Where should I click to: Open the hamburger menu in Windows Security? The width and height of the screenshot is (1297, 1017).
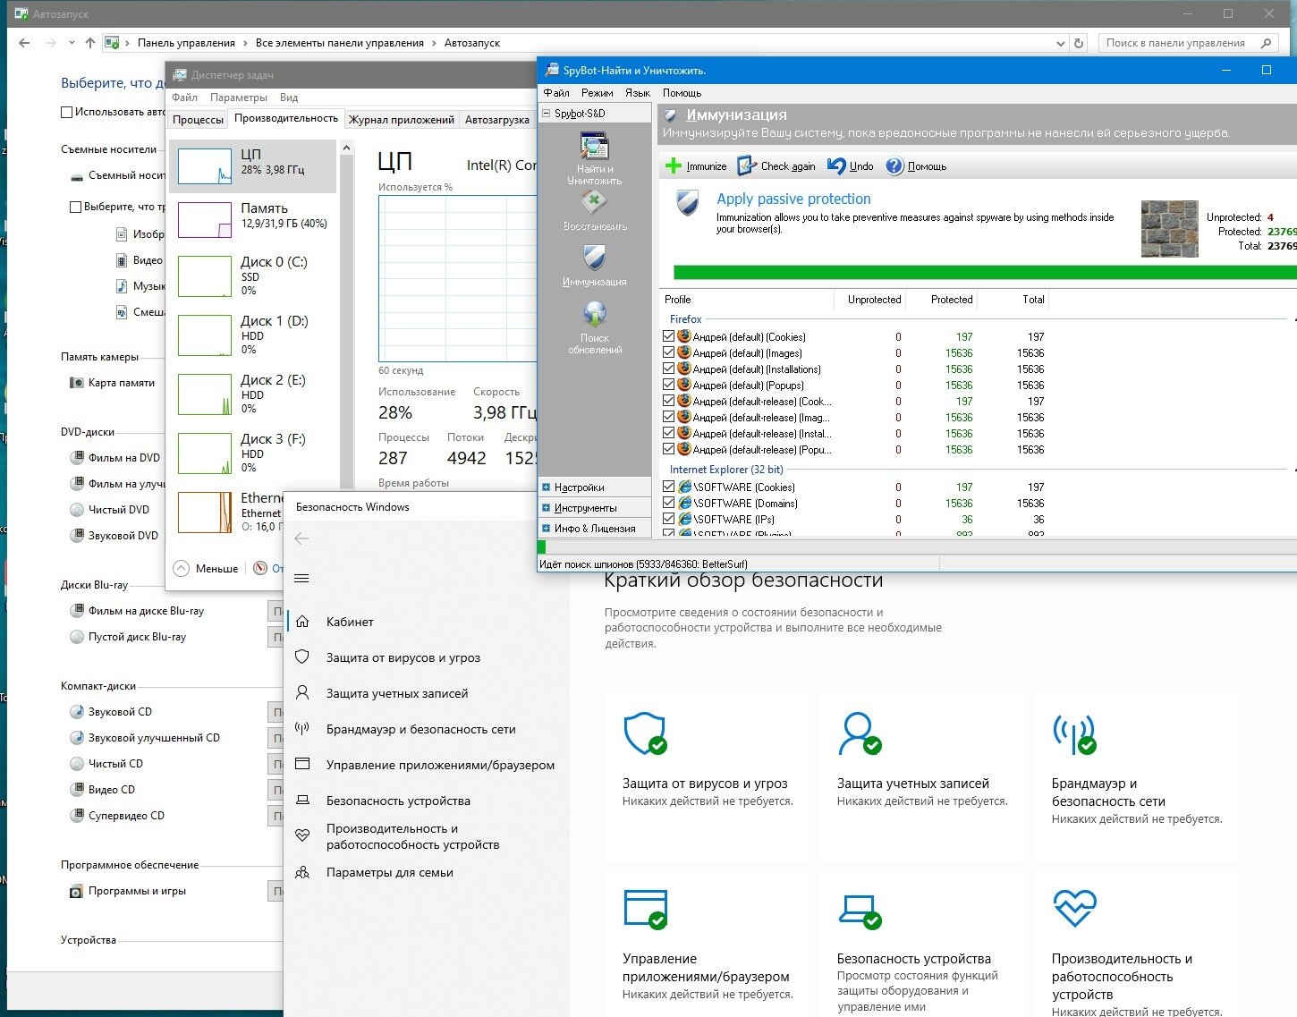click(x=301, y=578)
